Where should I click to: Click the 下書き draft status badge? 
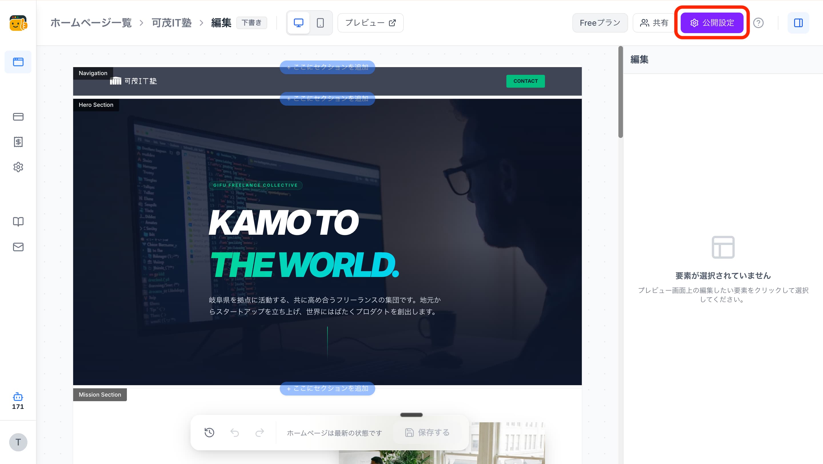pos(251,23)
